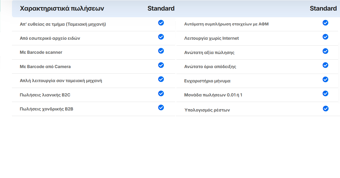Click checkmark beside Από εσωτερικό αρχείο ειδών
Image resolution: width=340 pixels, height=178 pixels.
click(161, 37)
